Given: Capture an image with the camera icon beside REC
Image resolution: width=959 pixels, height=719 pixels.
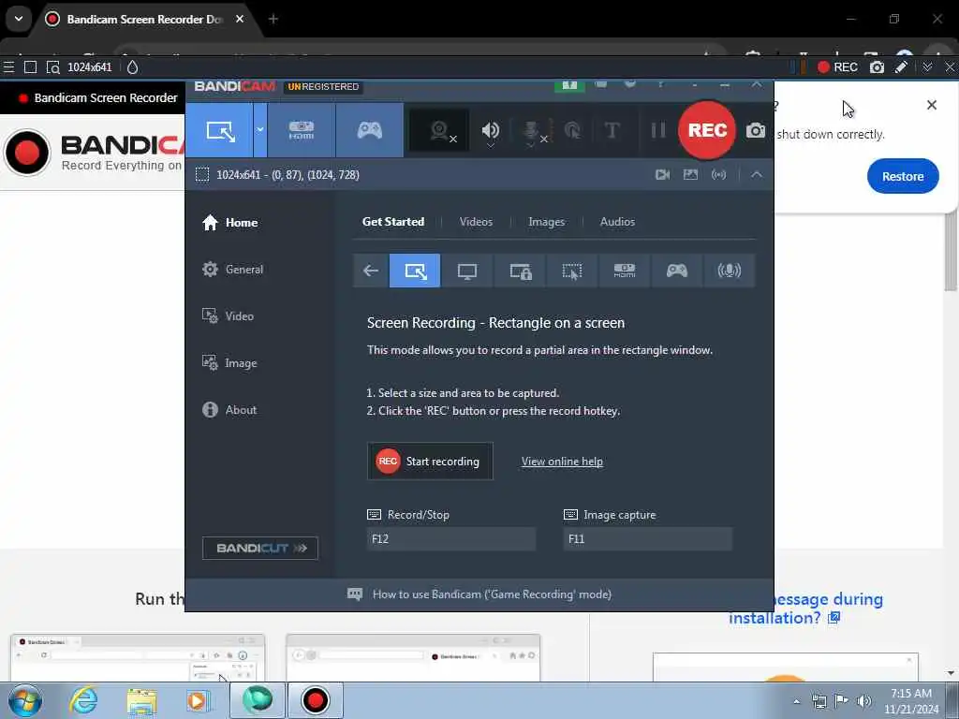Looking at the screenshot, I should click(756, 130).
